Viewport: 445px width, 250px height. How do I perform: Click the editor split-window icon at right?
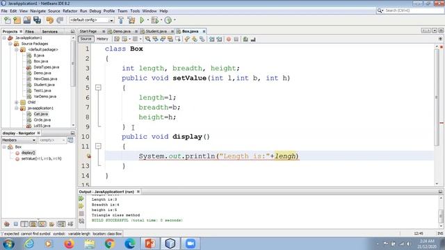pyautogui.click(x=440, y=39)
